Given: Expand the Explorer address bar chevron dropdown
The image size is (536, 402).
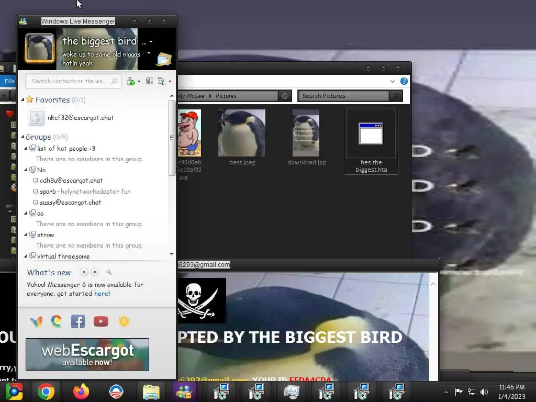Looking at the screenshot, I should coord(393,81).
